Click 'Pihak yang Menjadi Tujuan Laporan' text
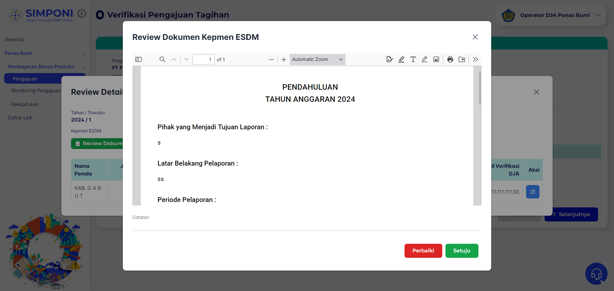This screenshot has height=291, width=614. coord(211,127)
